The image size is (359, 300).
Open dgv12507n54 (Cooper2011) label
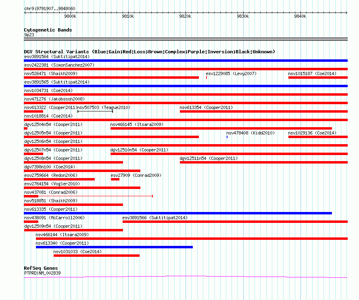point(53,150)
